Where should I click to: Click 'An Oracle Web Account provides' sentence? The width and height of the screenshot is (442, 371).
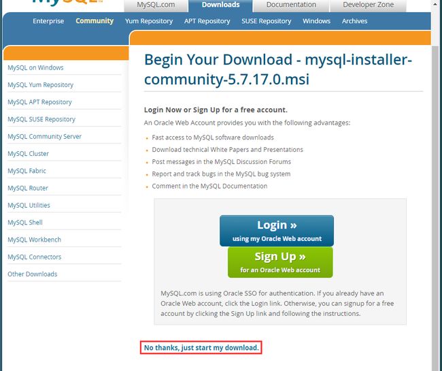247,123
